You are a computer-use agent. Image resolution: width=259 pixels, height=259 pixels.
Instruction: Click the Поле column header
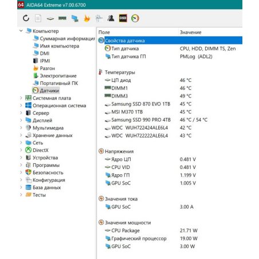[104, 32]
